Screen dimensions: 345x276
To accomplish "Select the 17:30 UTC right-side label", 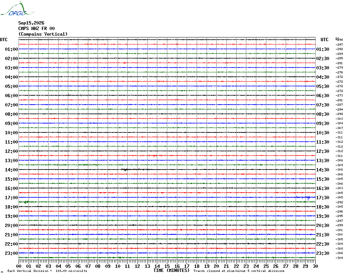I will 323,198.
